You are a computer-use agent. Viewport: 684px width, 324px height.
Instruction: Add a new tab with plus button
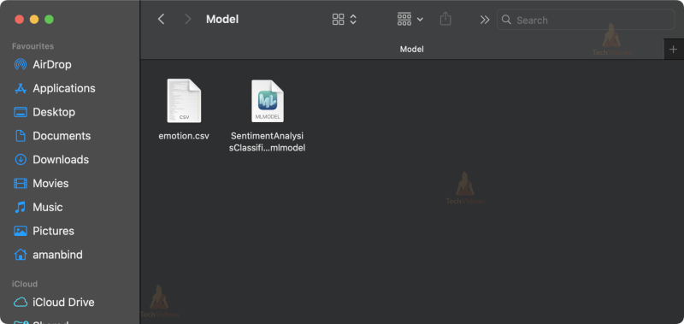pyautogui.click(x=673, y=50)
